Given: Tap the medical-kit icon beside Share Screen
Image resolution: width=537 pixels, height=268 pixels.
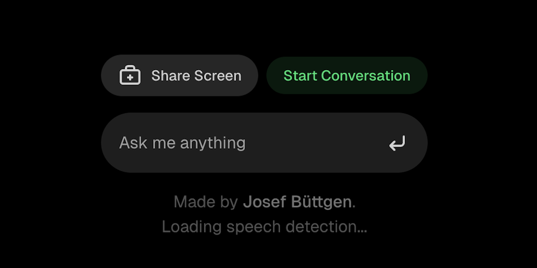Looking at the screenshot, I should click(x=130, y=76).
